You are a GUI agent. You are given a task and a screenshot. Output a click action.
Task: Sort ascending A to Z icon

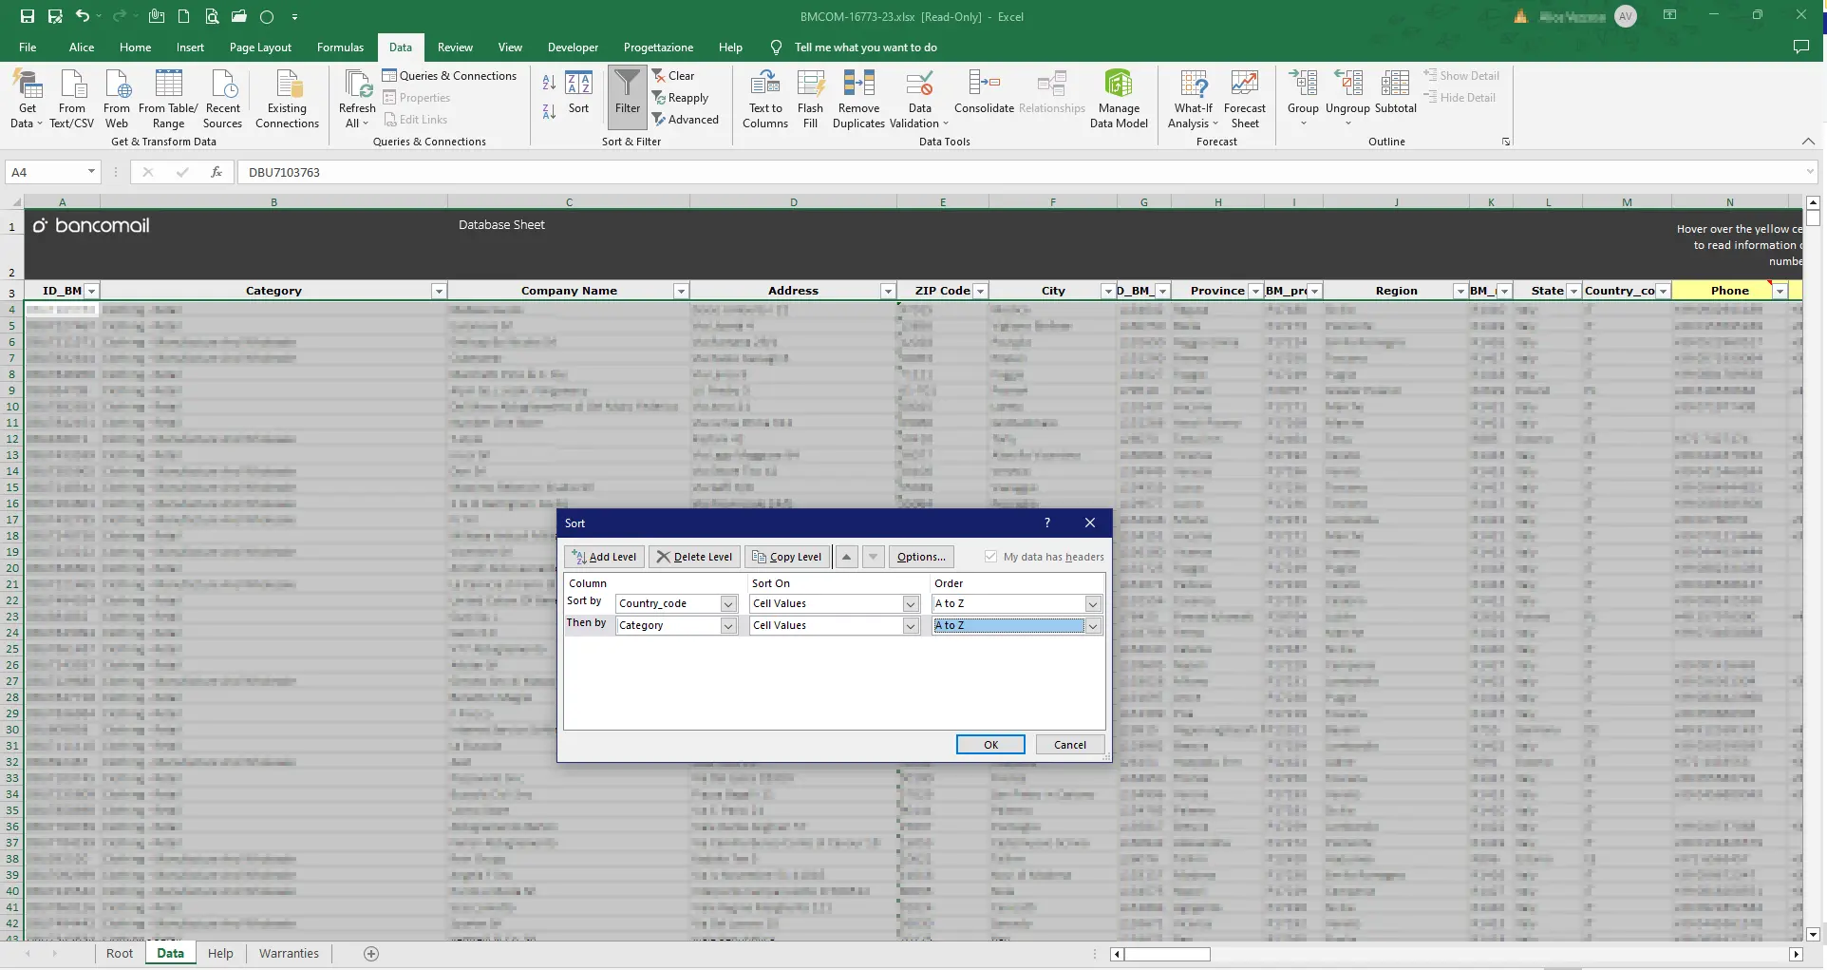click(549, 83)
